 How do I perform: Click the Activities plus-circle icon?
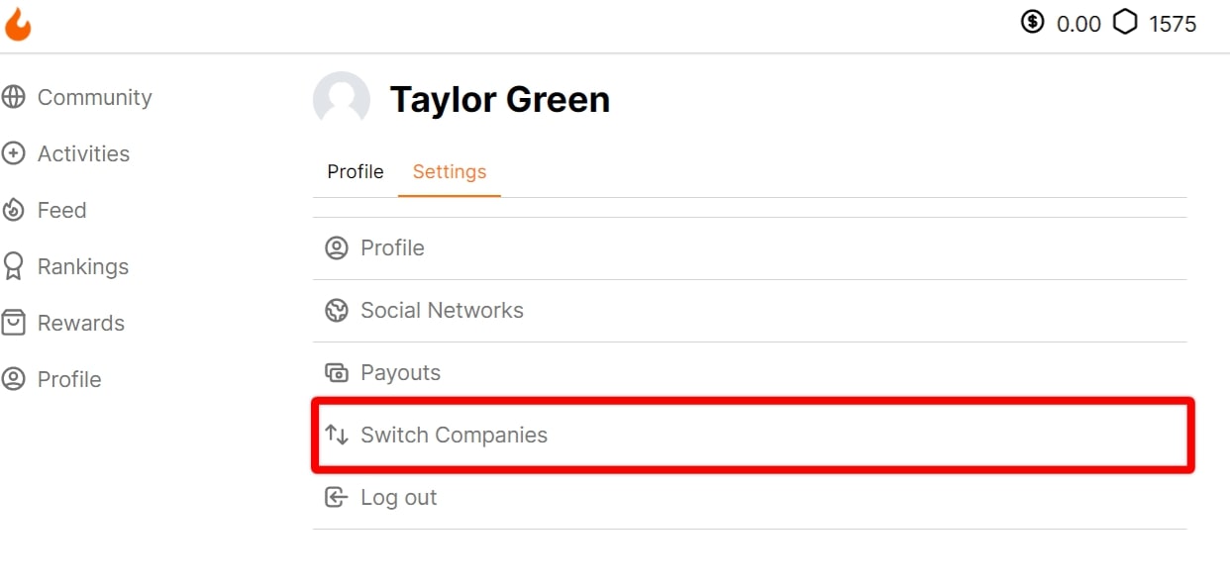(x=13, y=153)
